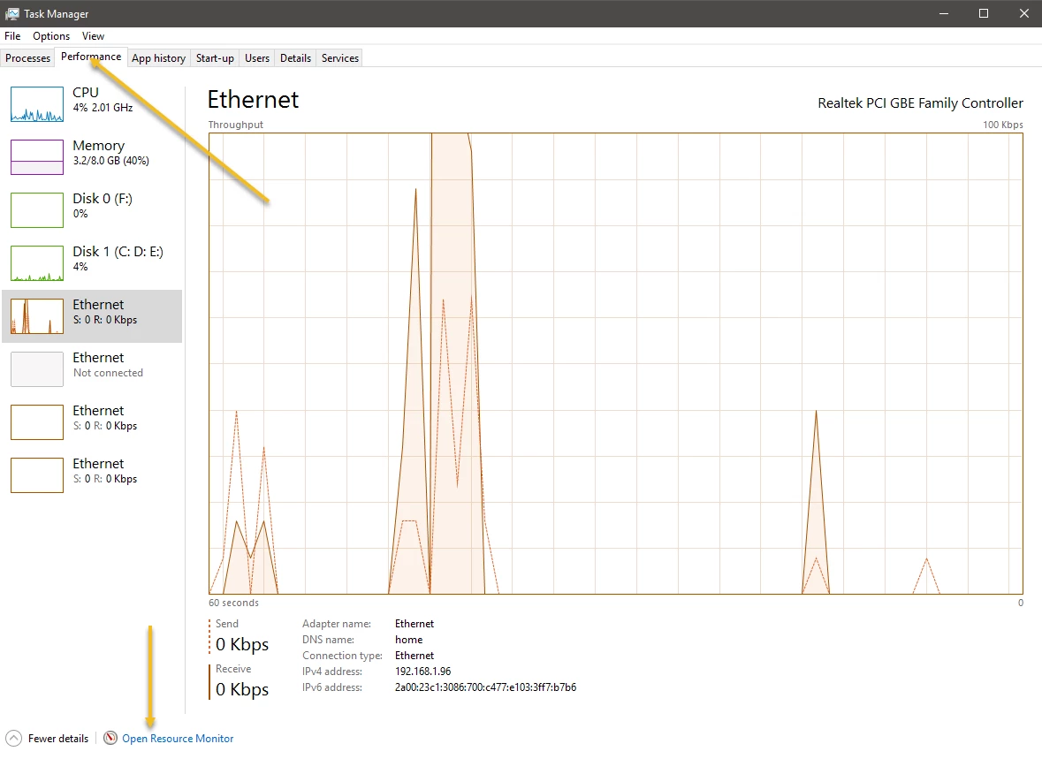Go to the Start-up tab
The image size is (1042, 759).
click(216, 57)
